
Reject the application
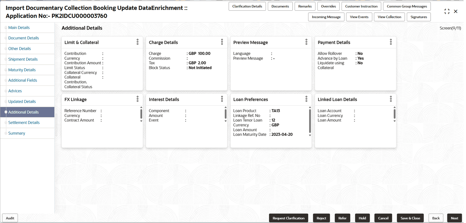[321, 218]
